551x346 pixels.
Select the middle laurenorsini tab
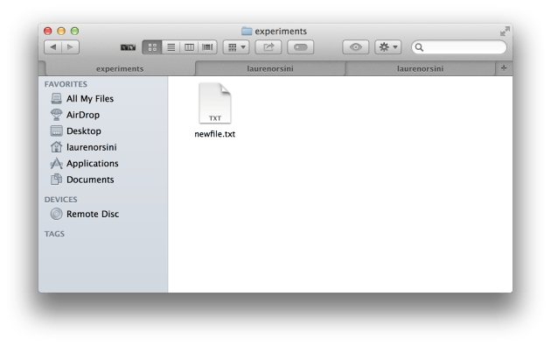coord(270,68)
